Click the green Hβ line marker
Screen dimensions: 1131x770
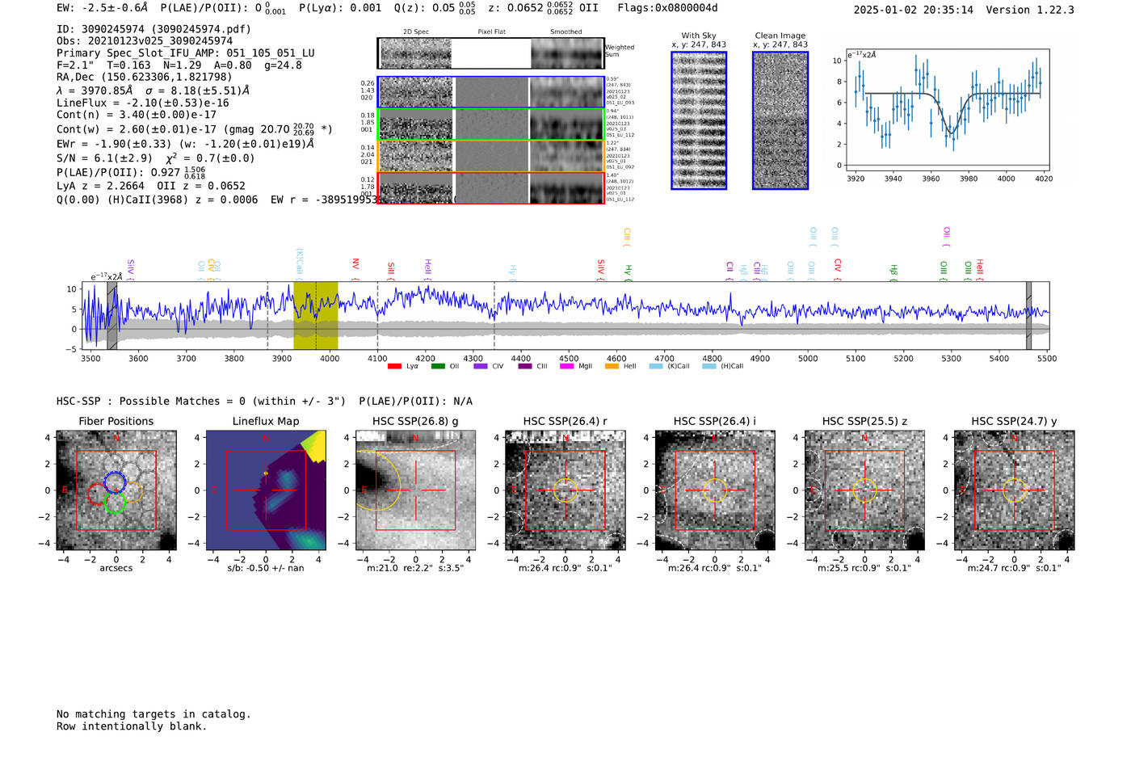coord(893,271)
